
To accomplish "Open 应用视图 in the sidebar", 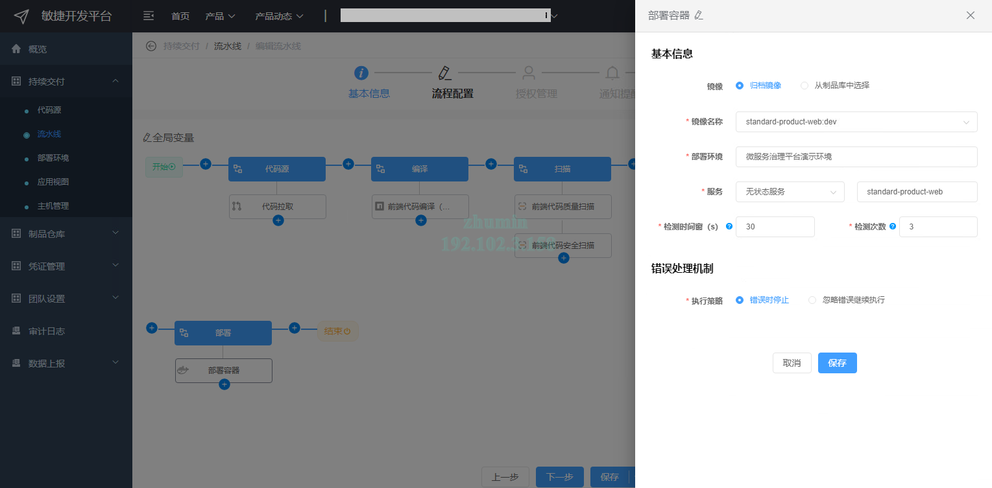I will (53, 182).
